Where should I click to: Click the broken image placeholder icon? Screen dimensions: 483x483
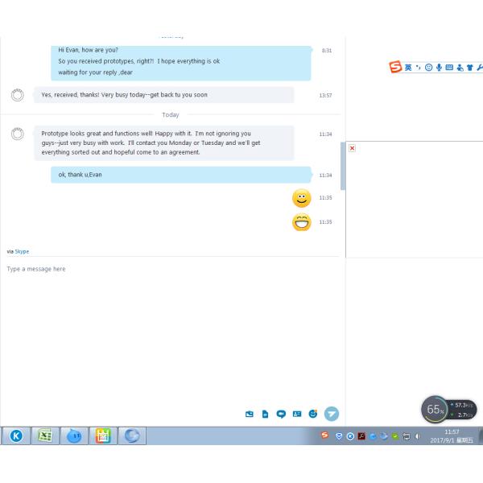(x=353, y=148)
